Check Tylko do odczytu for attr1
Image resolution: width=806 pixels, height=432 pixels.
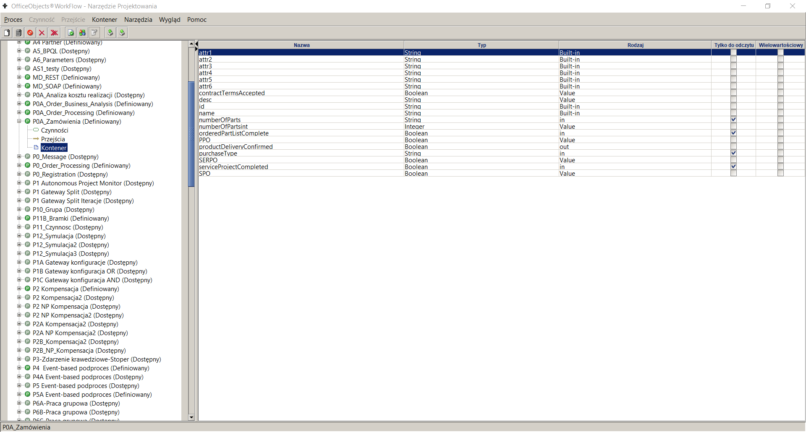[x=733, y=52]
